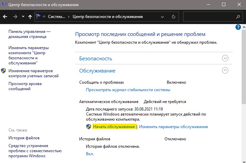
Task: Click the forward navigation arrow
Action: (15, 17)
